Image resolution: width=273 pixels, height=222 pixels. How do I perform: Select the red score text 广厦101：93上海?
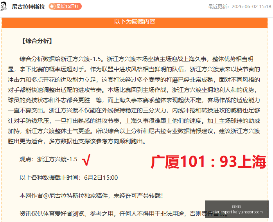(x=208, y=162)
